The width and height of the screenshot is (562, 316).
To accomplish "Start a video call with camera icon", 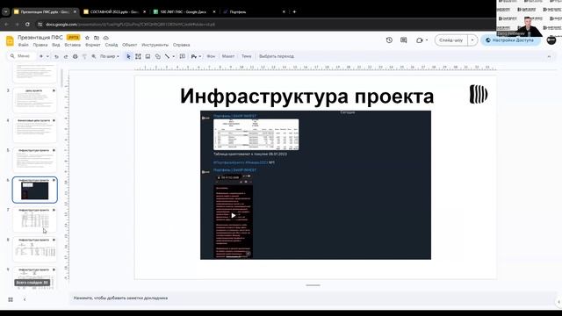I will point(420,40).
